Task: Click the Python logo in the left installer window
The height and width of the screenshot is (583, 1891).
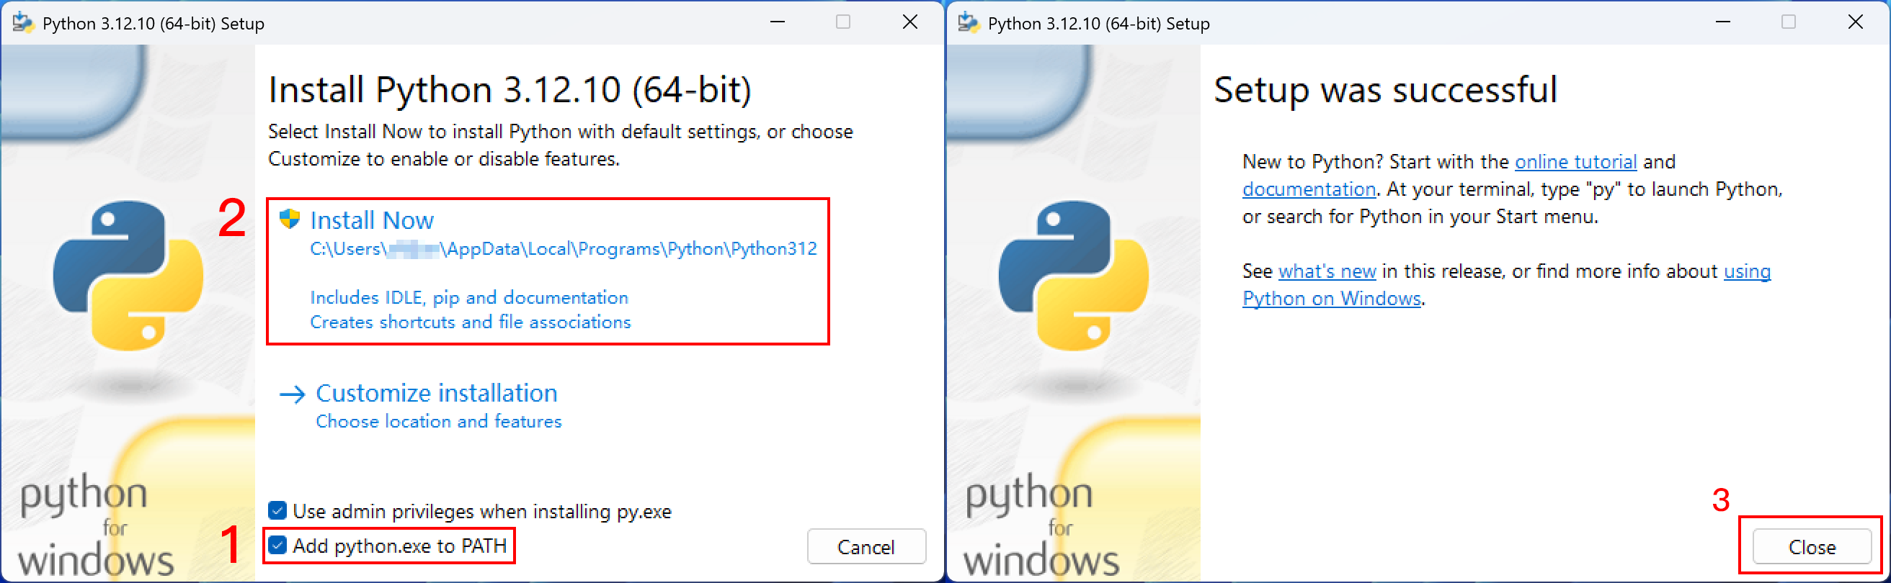Action: click(x=128, y=275)
